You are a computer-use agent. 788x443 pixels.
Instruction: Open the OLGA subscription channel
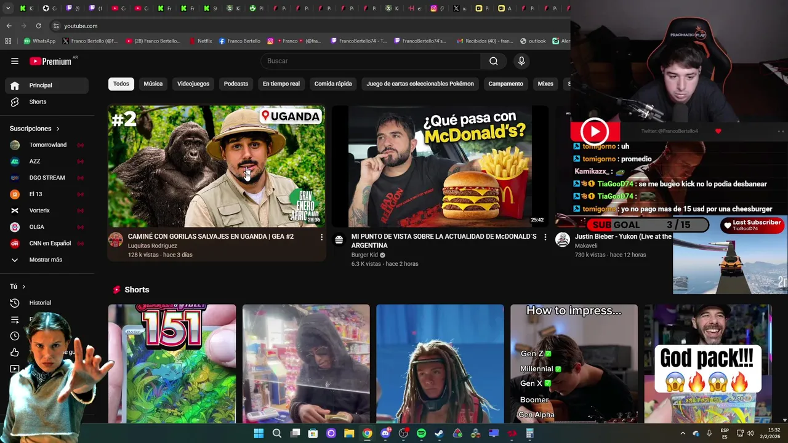coord(47,227)
